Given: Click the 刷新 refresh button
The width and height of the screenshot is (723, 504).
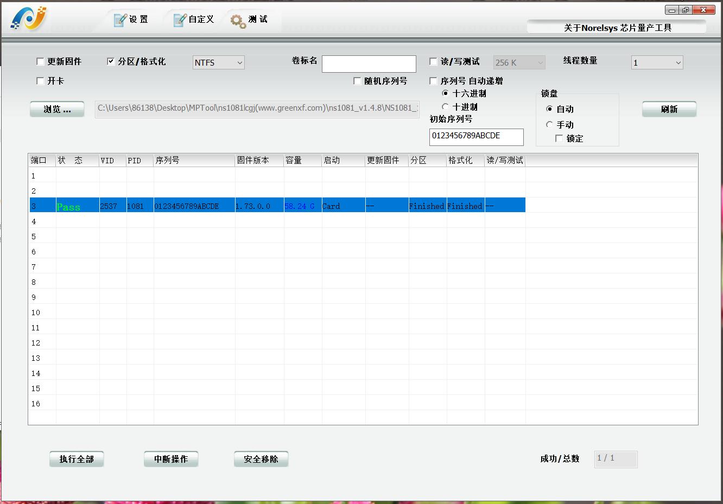Looking at the screenshot, I should (x=669, y=109).
